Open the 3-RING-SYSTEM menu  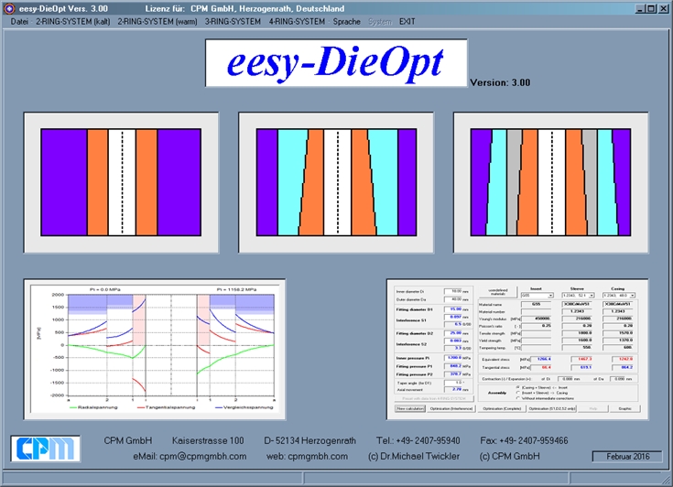coord(233,20)
